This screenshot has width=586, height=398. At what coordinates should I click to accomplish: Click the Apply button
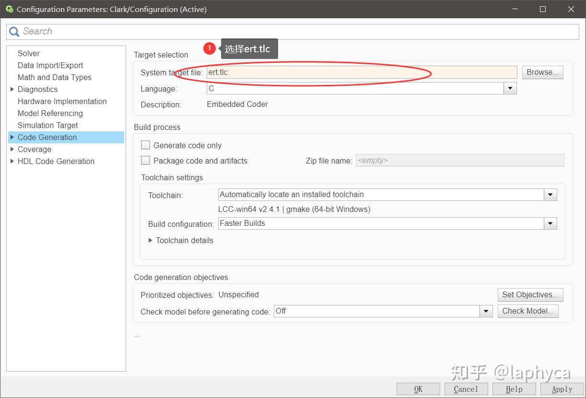(562, 389)
